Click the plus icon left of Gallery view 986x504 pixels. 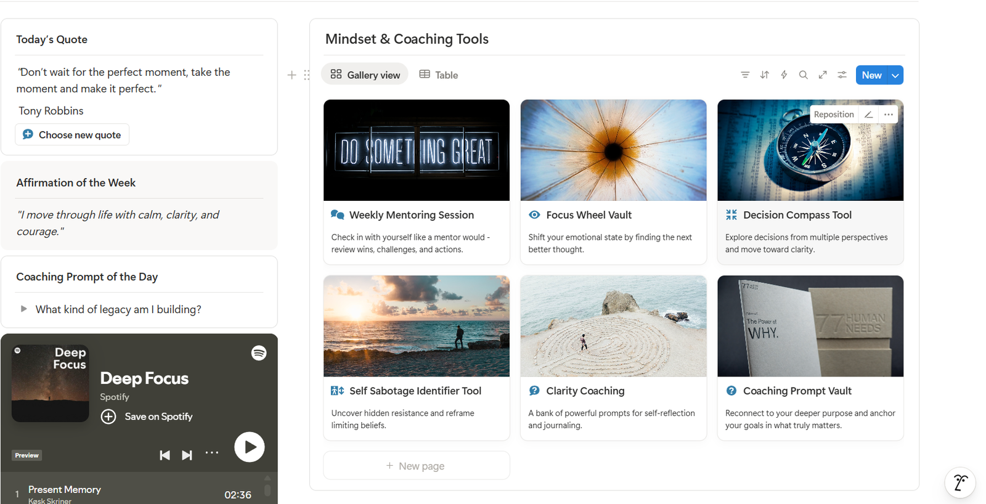click(x=292, y=75)
